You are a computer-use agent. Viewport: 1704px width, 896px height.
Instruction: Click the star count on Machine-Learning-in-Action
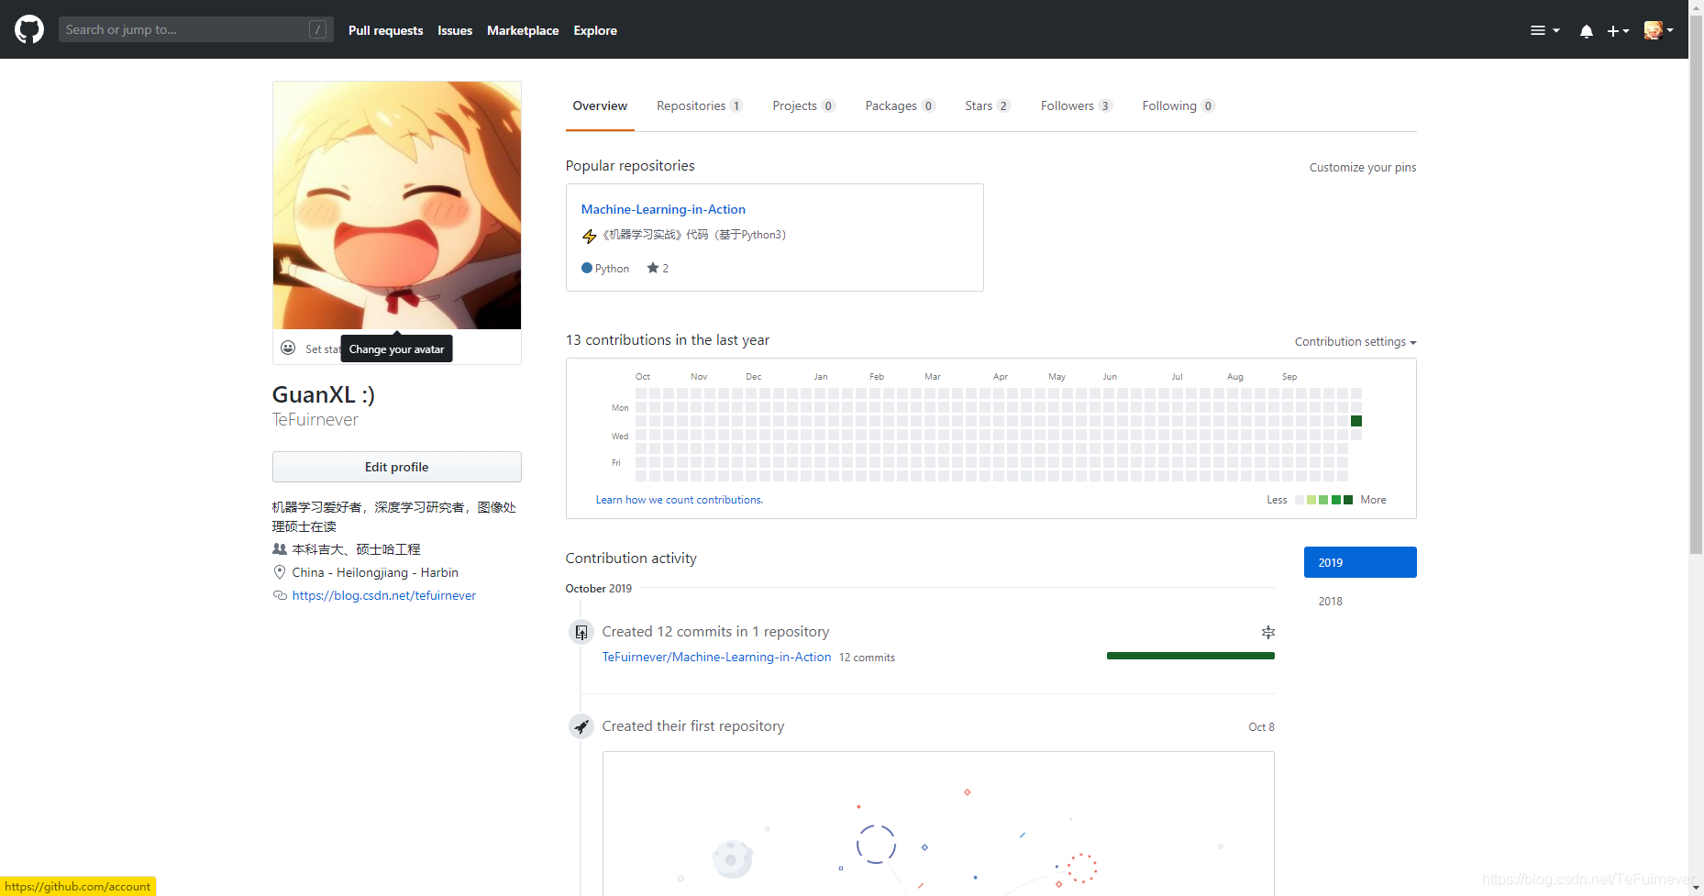click(658, 268)
